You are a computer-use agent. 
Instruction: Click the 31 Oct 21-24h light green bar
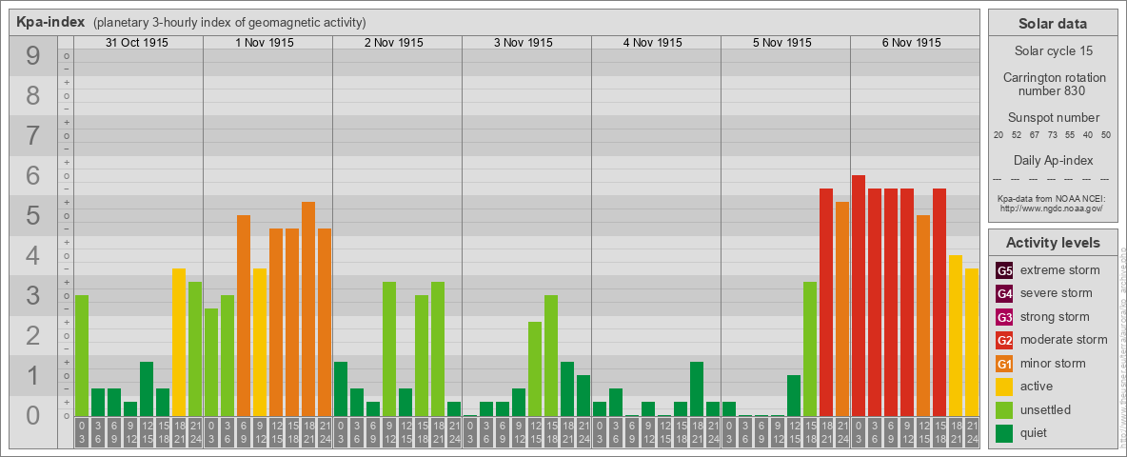point(195,349)
